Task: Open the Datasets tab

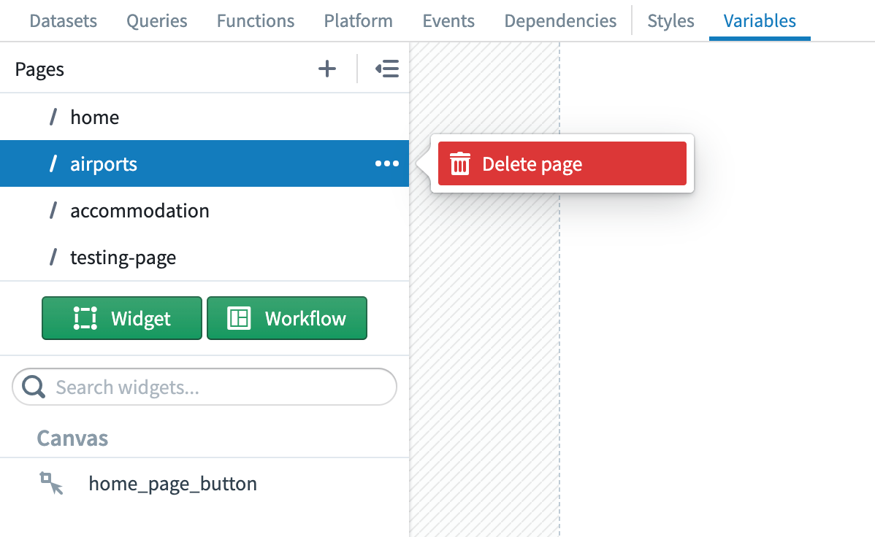Action: pos(63,20)
